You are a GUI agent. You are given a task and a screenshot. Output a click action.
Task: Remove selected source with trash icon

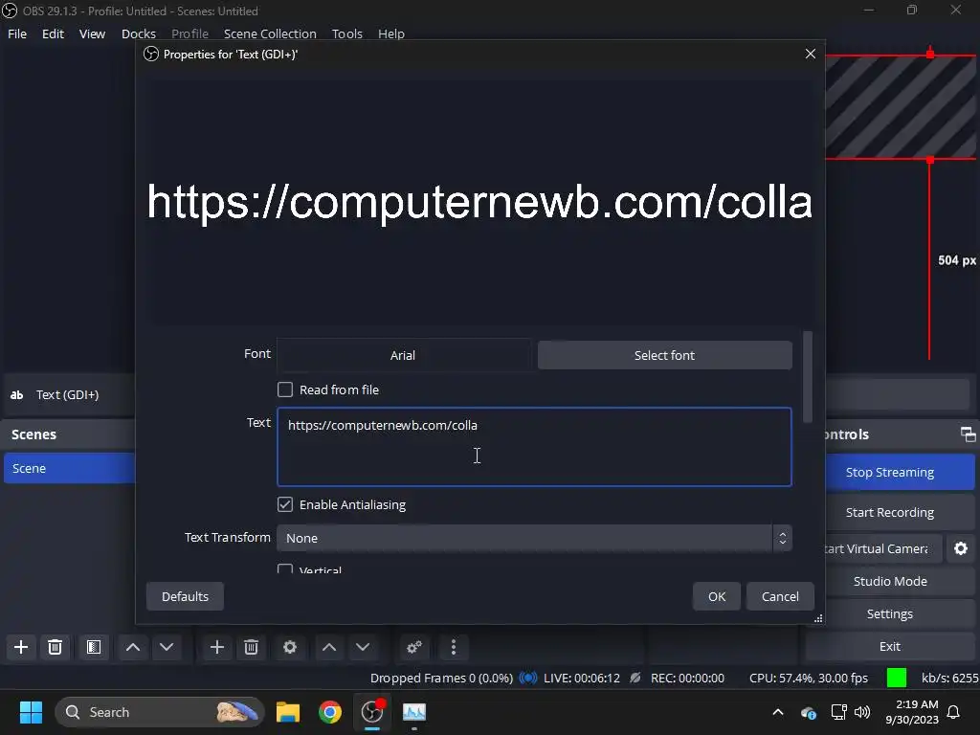(252, 647)
